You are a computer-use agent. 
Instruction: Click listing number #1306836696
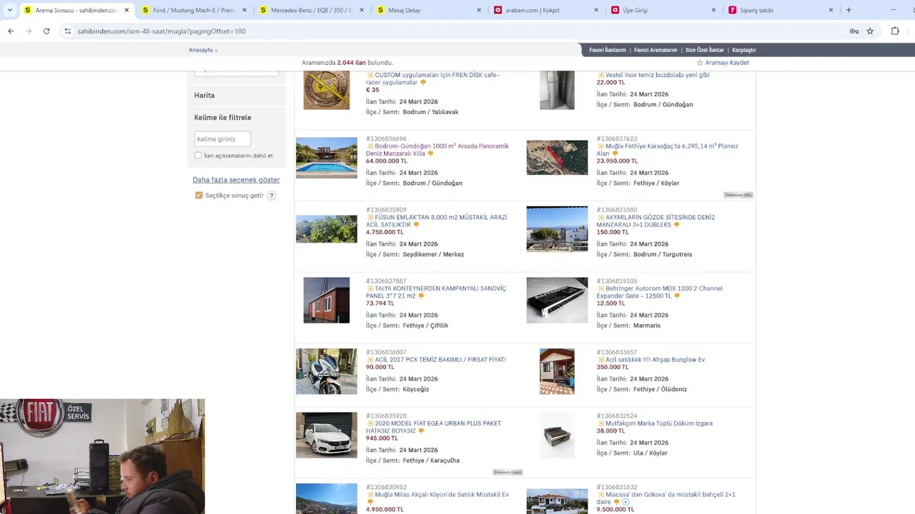pos(386,138)
